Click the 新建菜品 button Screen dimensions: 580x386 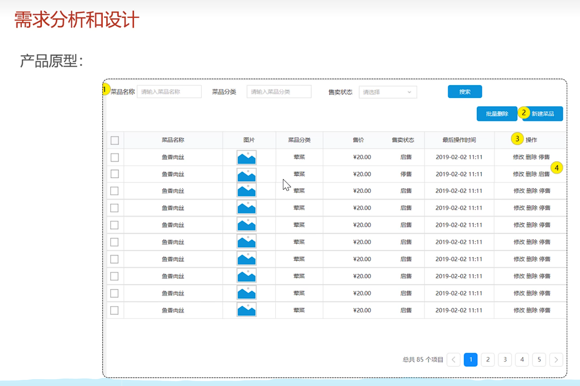[543, 114]
